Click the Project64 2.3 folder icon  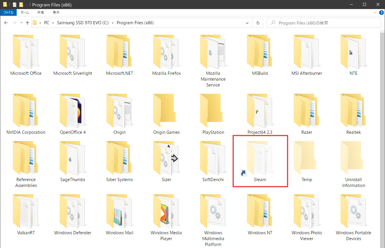coord(260,111)
